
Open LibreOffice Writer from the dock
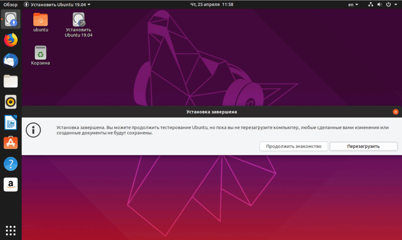click(x=11, y=123)
